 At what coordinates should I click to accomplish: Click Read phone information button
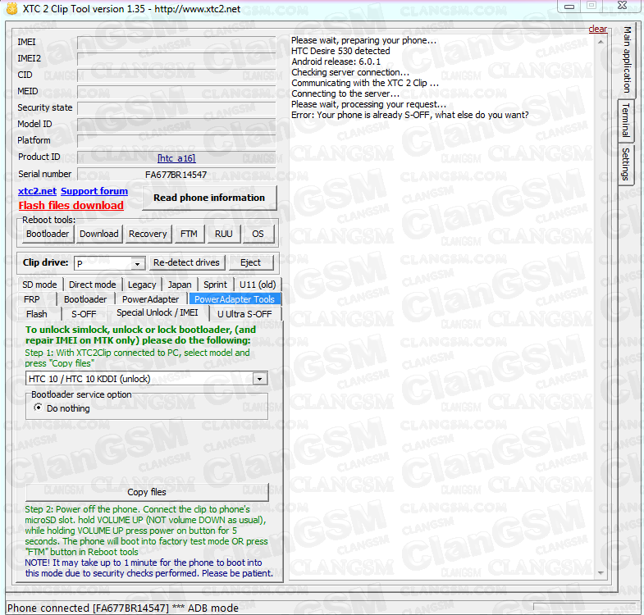tap(209, 198)
